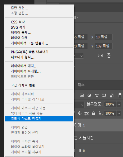Expand the blend mode dropdown
The width and height of the screenshot is (123, 157).
pyautogui.click(x=82, y=105)
